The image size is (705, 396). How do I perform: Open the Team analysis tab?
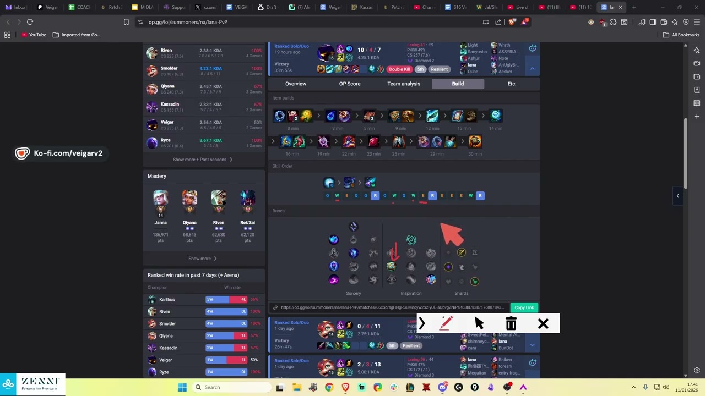coord(404,84)
